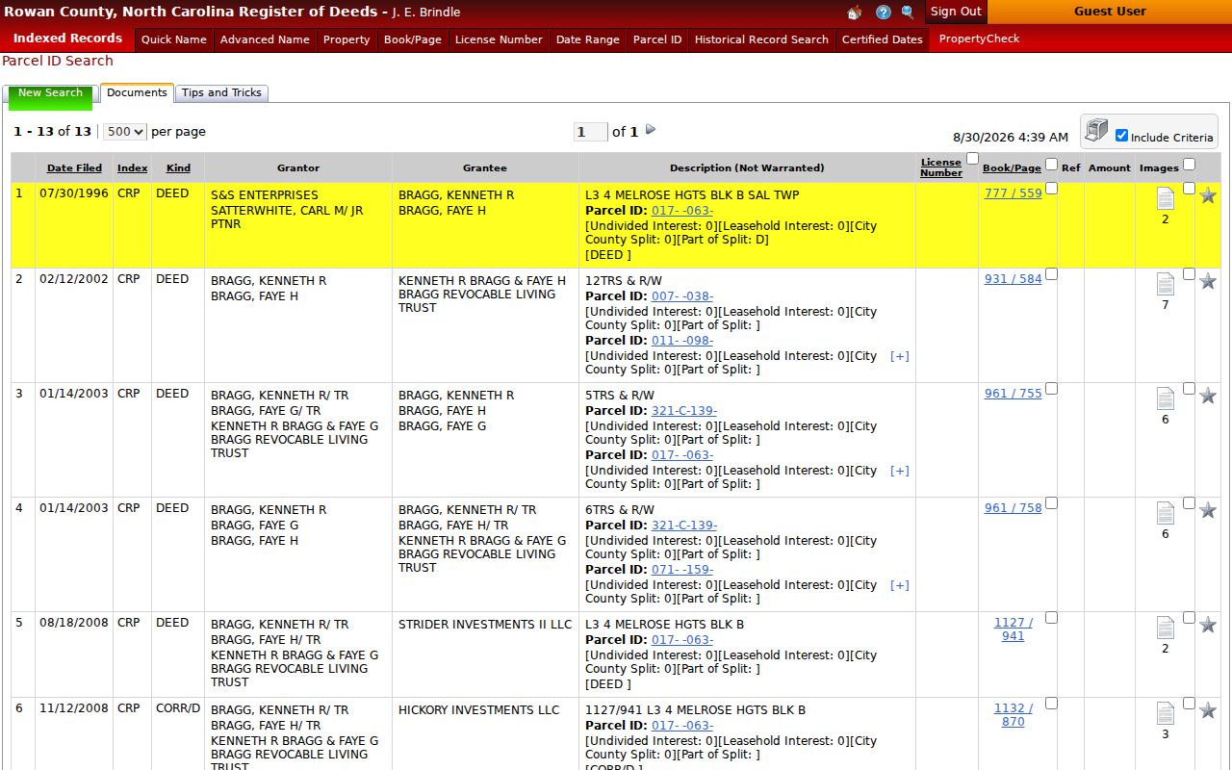View document image for book 961 / 755
Screen dimensions: 1232x770
1165,398
